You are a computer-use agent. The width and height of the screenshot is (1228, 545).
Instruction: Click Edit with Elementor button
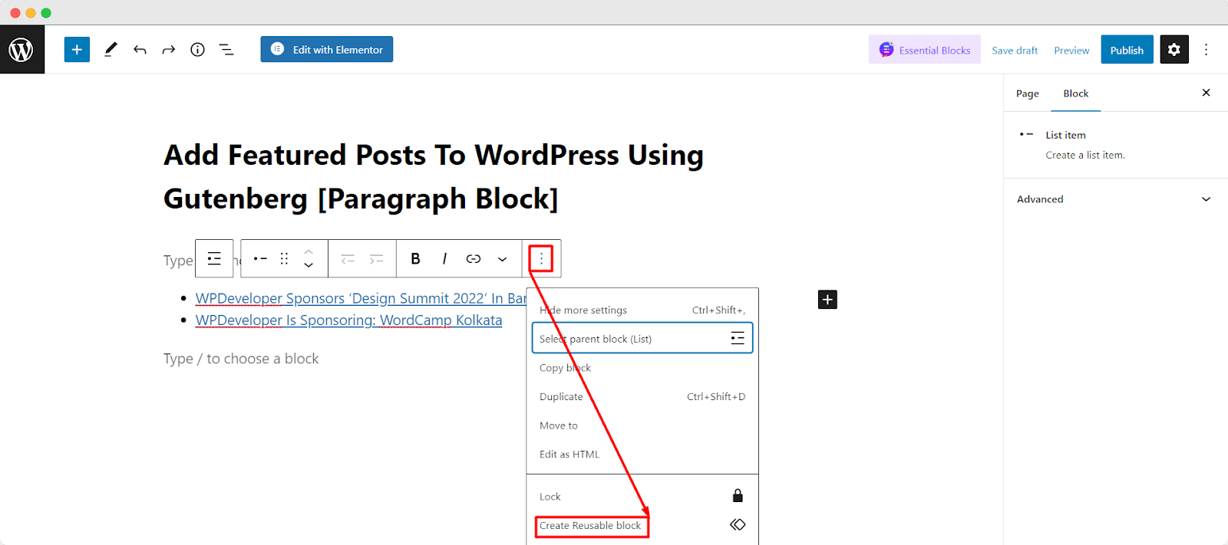tap(327, 49)
